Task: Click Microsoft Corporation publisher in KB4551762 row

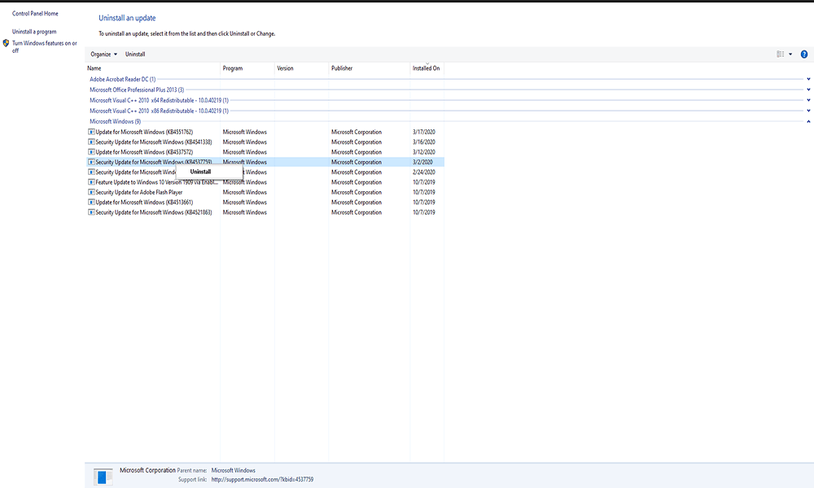Action: (357, 132)
